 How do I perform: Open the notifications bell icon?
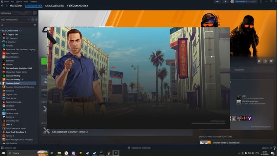(225, 2)
